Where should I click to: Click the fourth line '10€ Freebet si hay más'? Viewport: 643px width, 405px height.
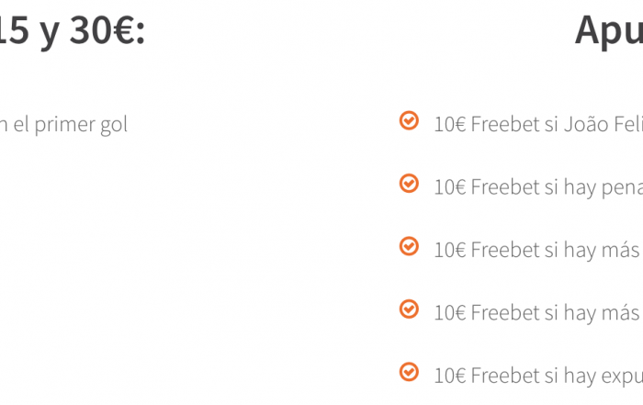coord(538,313)
